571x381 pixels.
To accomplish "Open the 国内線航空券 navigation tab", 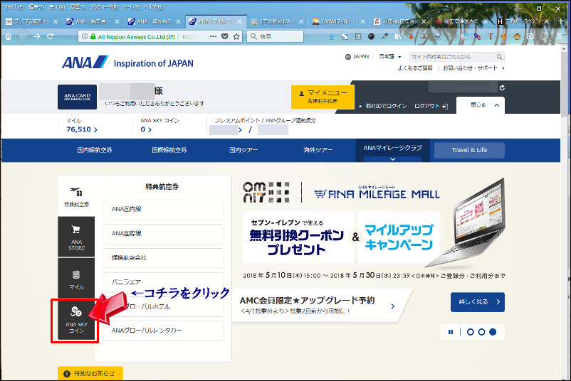I will pyautogui.click(x=95, y=150).
